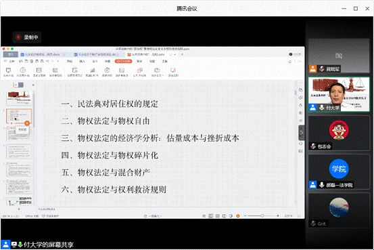Click the redo arrow in quick access toolbar
This screenshot has height=250, width=374.
53,62
